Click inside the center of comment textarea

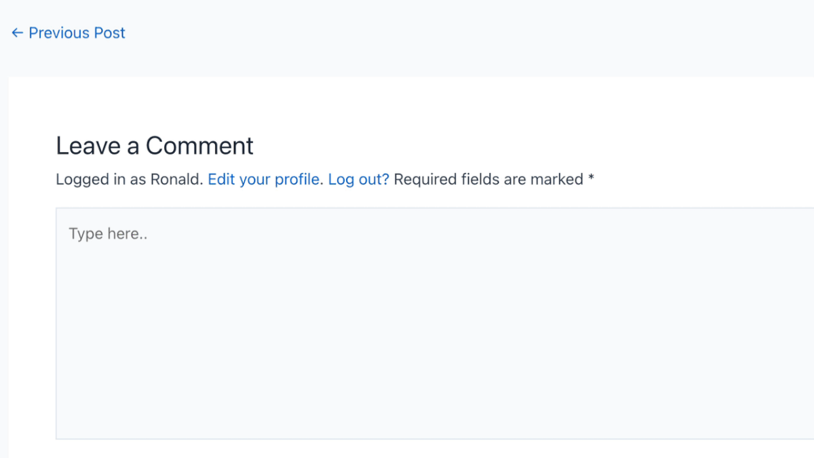(x=434, y=323)
